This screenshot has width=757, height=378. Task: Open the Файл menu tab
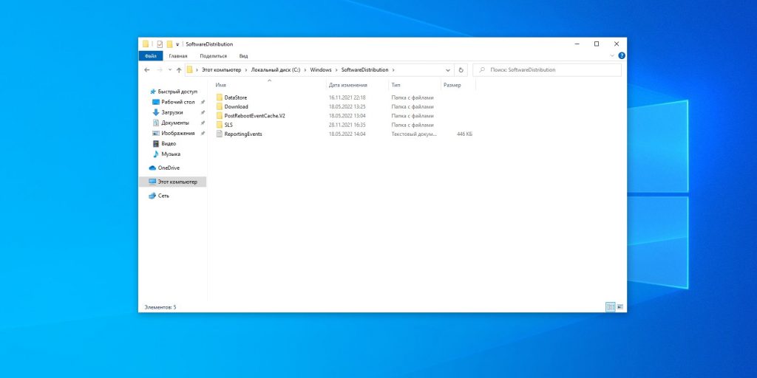(151, 56)
